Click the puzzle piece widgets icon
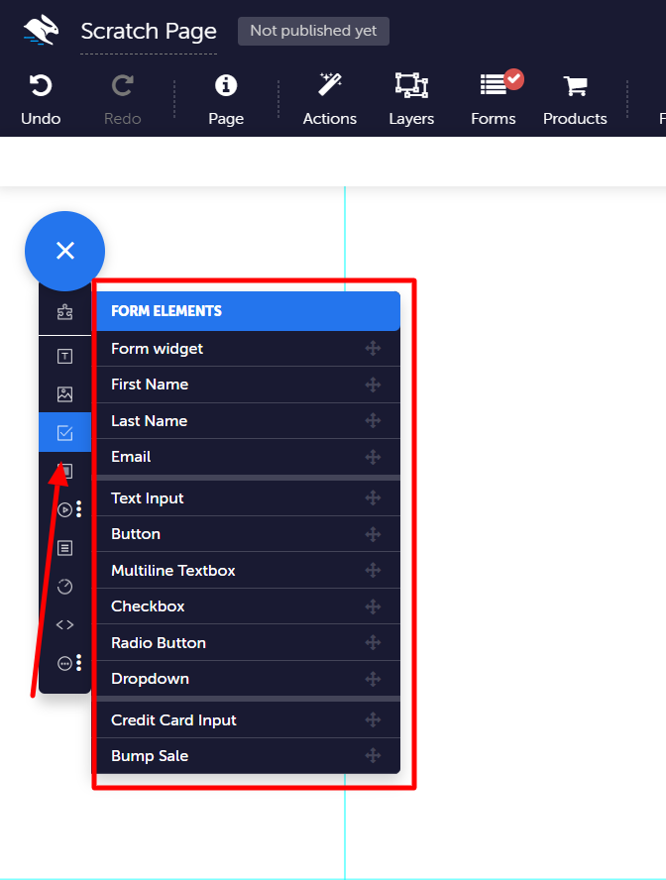666x880 pixels. point(65,312)
